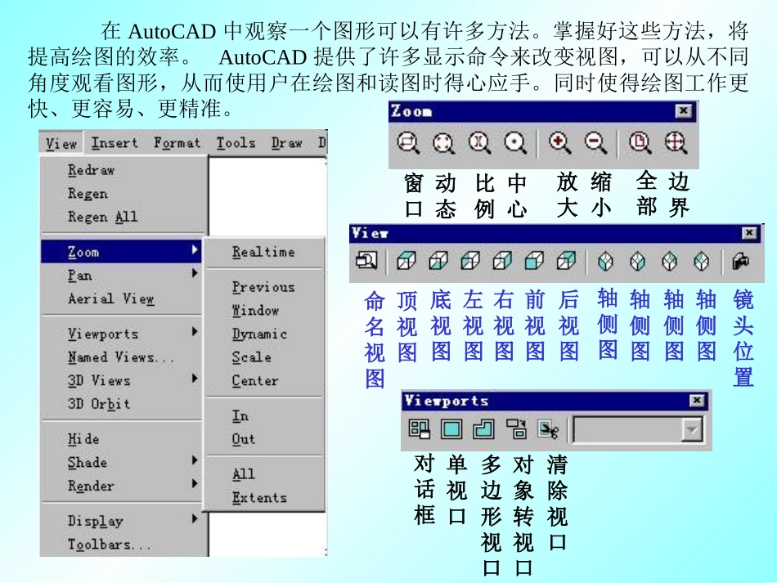Choose Redraw from the View menu
Image resolution: width=777 pixels, height=583 pixels.
click(121, 170)
